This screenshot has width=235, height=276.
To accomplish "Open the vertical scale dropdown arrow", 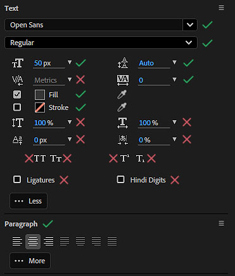I will [x=70, y=122].
